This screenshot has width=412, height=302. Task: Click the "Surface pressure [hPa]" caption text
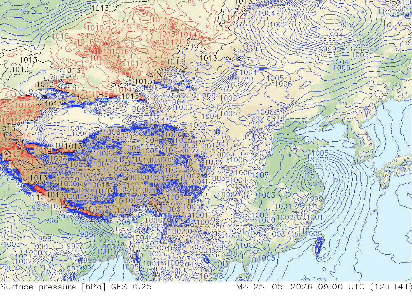pyautogui.click(x=53, y=287)
